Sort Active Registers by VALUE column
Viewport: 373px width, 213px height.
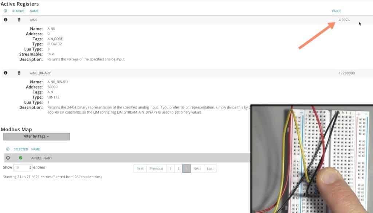click(336, 11)
